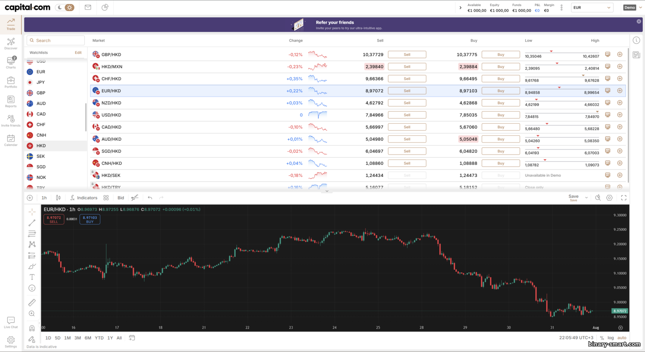
Task: Open the candlestick chart style picker
Action: pos(58,198)
